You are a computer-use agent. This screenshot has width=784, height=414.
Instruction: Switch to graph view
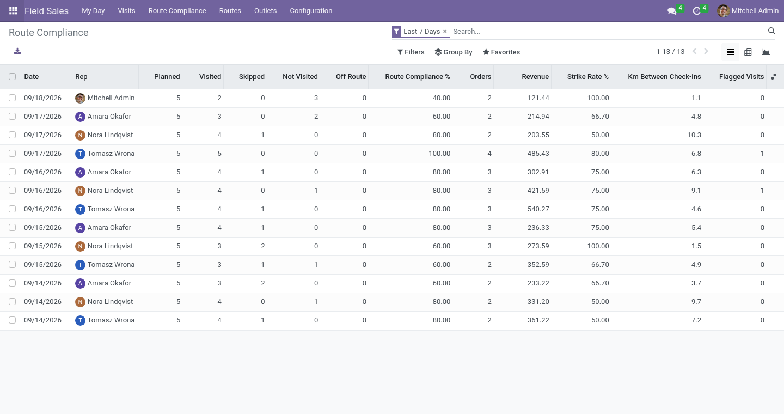pos(765,52)
